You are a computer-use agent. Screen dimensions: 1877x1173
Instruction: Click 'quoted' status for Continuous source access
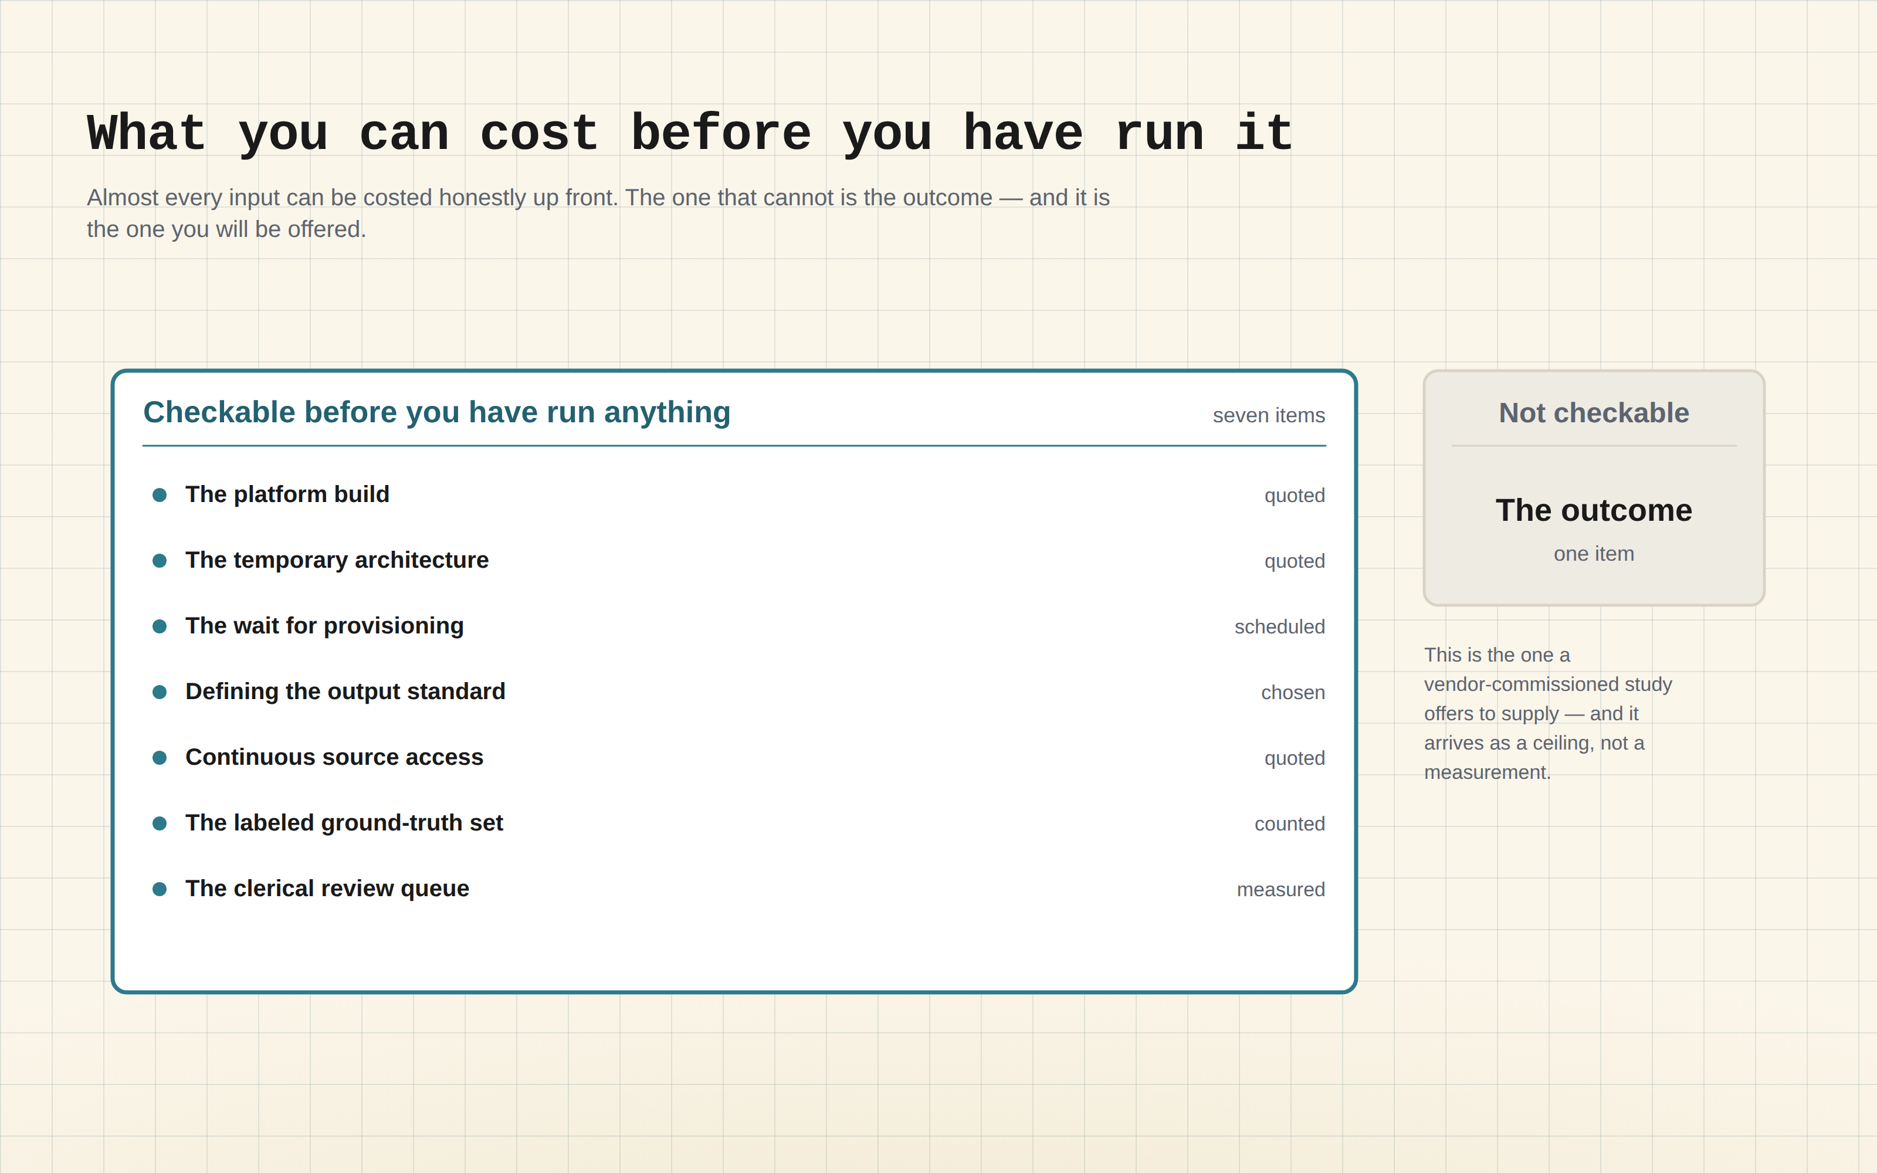1295,759
